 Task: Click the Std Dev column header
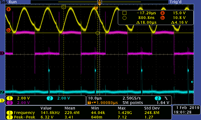152,108
